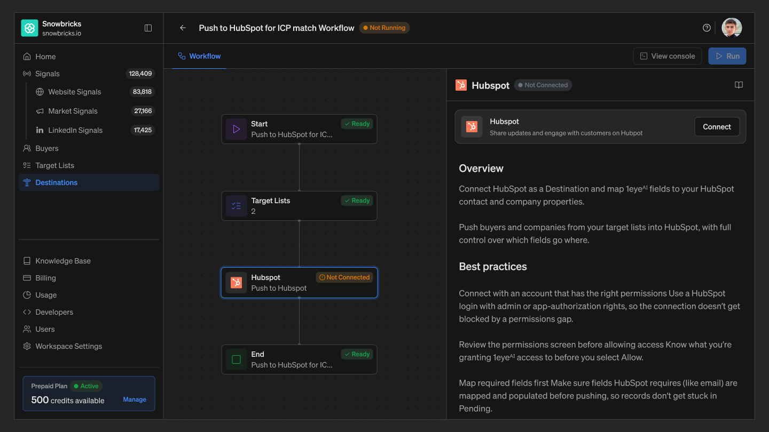
Task: Click the Website Signals globe icon
Action: coord(40,92)
